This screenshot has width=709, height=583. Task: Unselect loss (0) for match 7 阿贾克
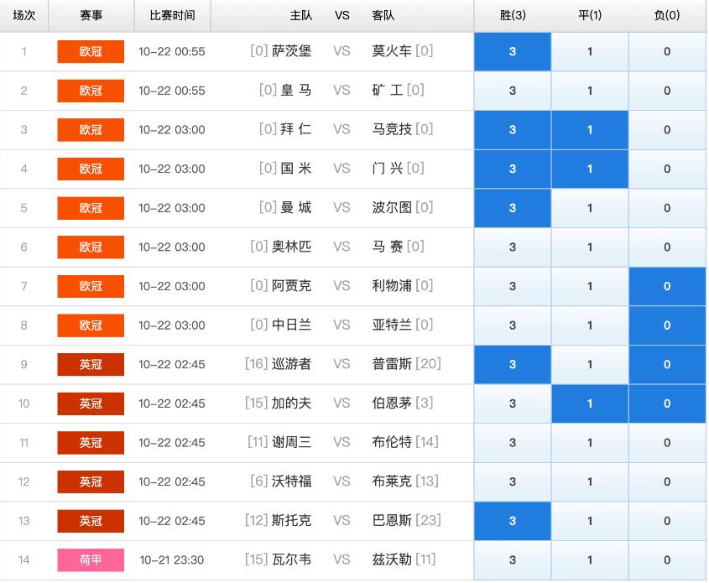667,286
